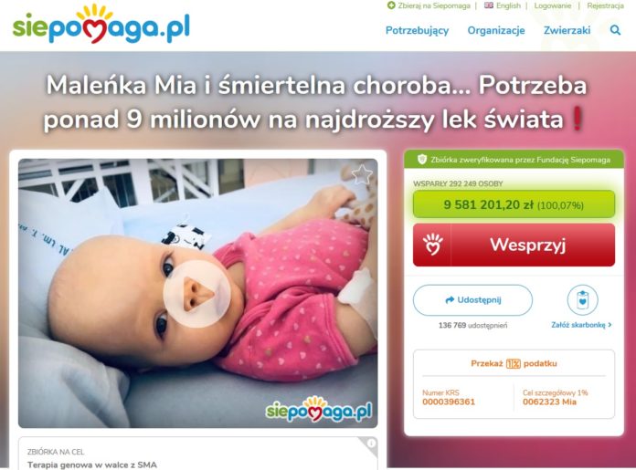Open the Załóż skarbonkę link
The width and height of the screenshot is (636, 470).
(x=581, y=325)
